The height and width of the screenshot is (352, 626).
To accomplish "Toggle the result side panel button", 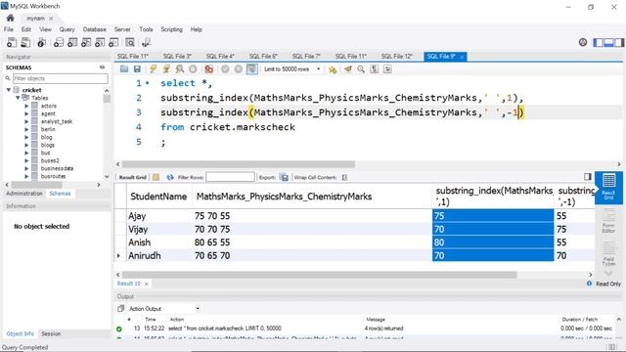I will 588,176.
